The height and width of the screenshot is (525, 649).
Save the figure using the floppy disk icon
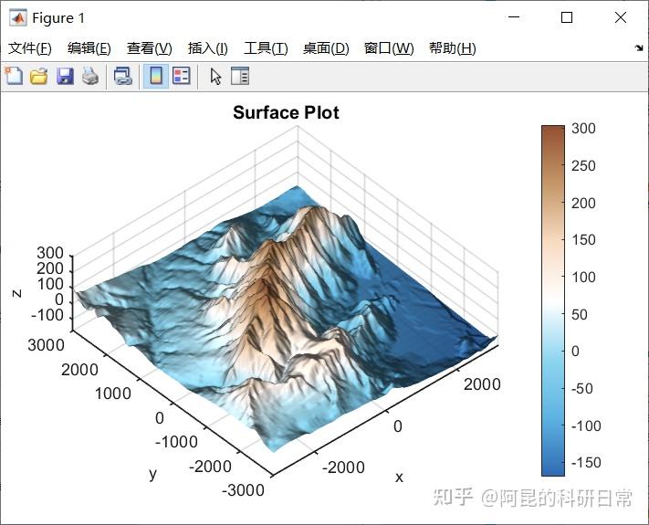coord(65,77)
